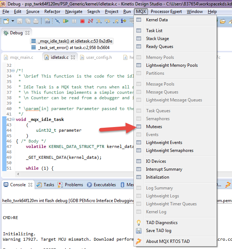Choose Lightweight Events menu entry

175,143
